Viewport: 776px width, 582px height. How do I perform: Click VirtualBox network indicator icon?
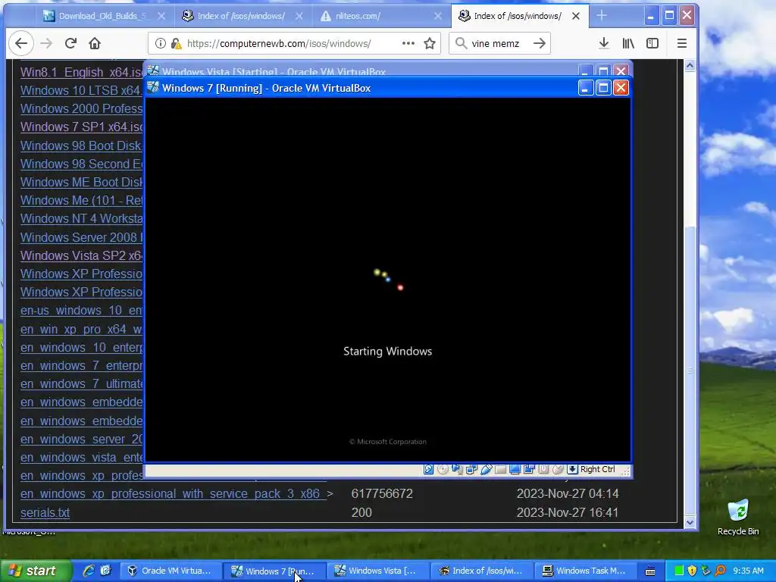pyautogui.click(x=471, y=469)
